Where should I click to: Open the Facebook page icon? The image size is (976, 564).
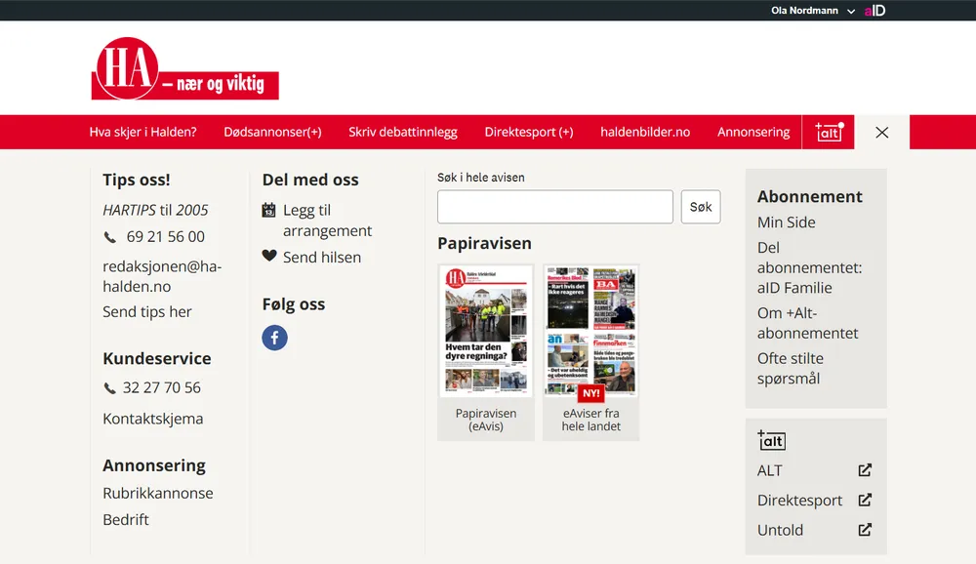point(274,338)
